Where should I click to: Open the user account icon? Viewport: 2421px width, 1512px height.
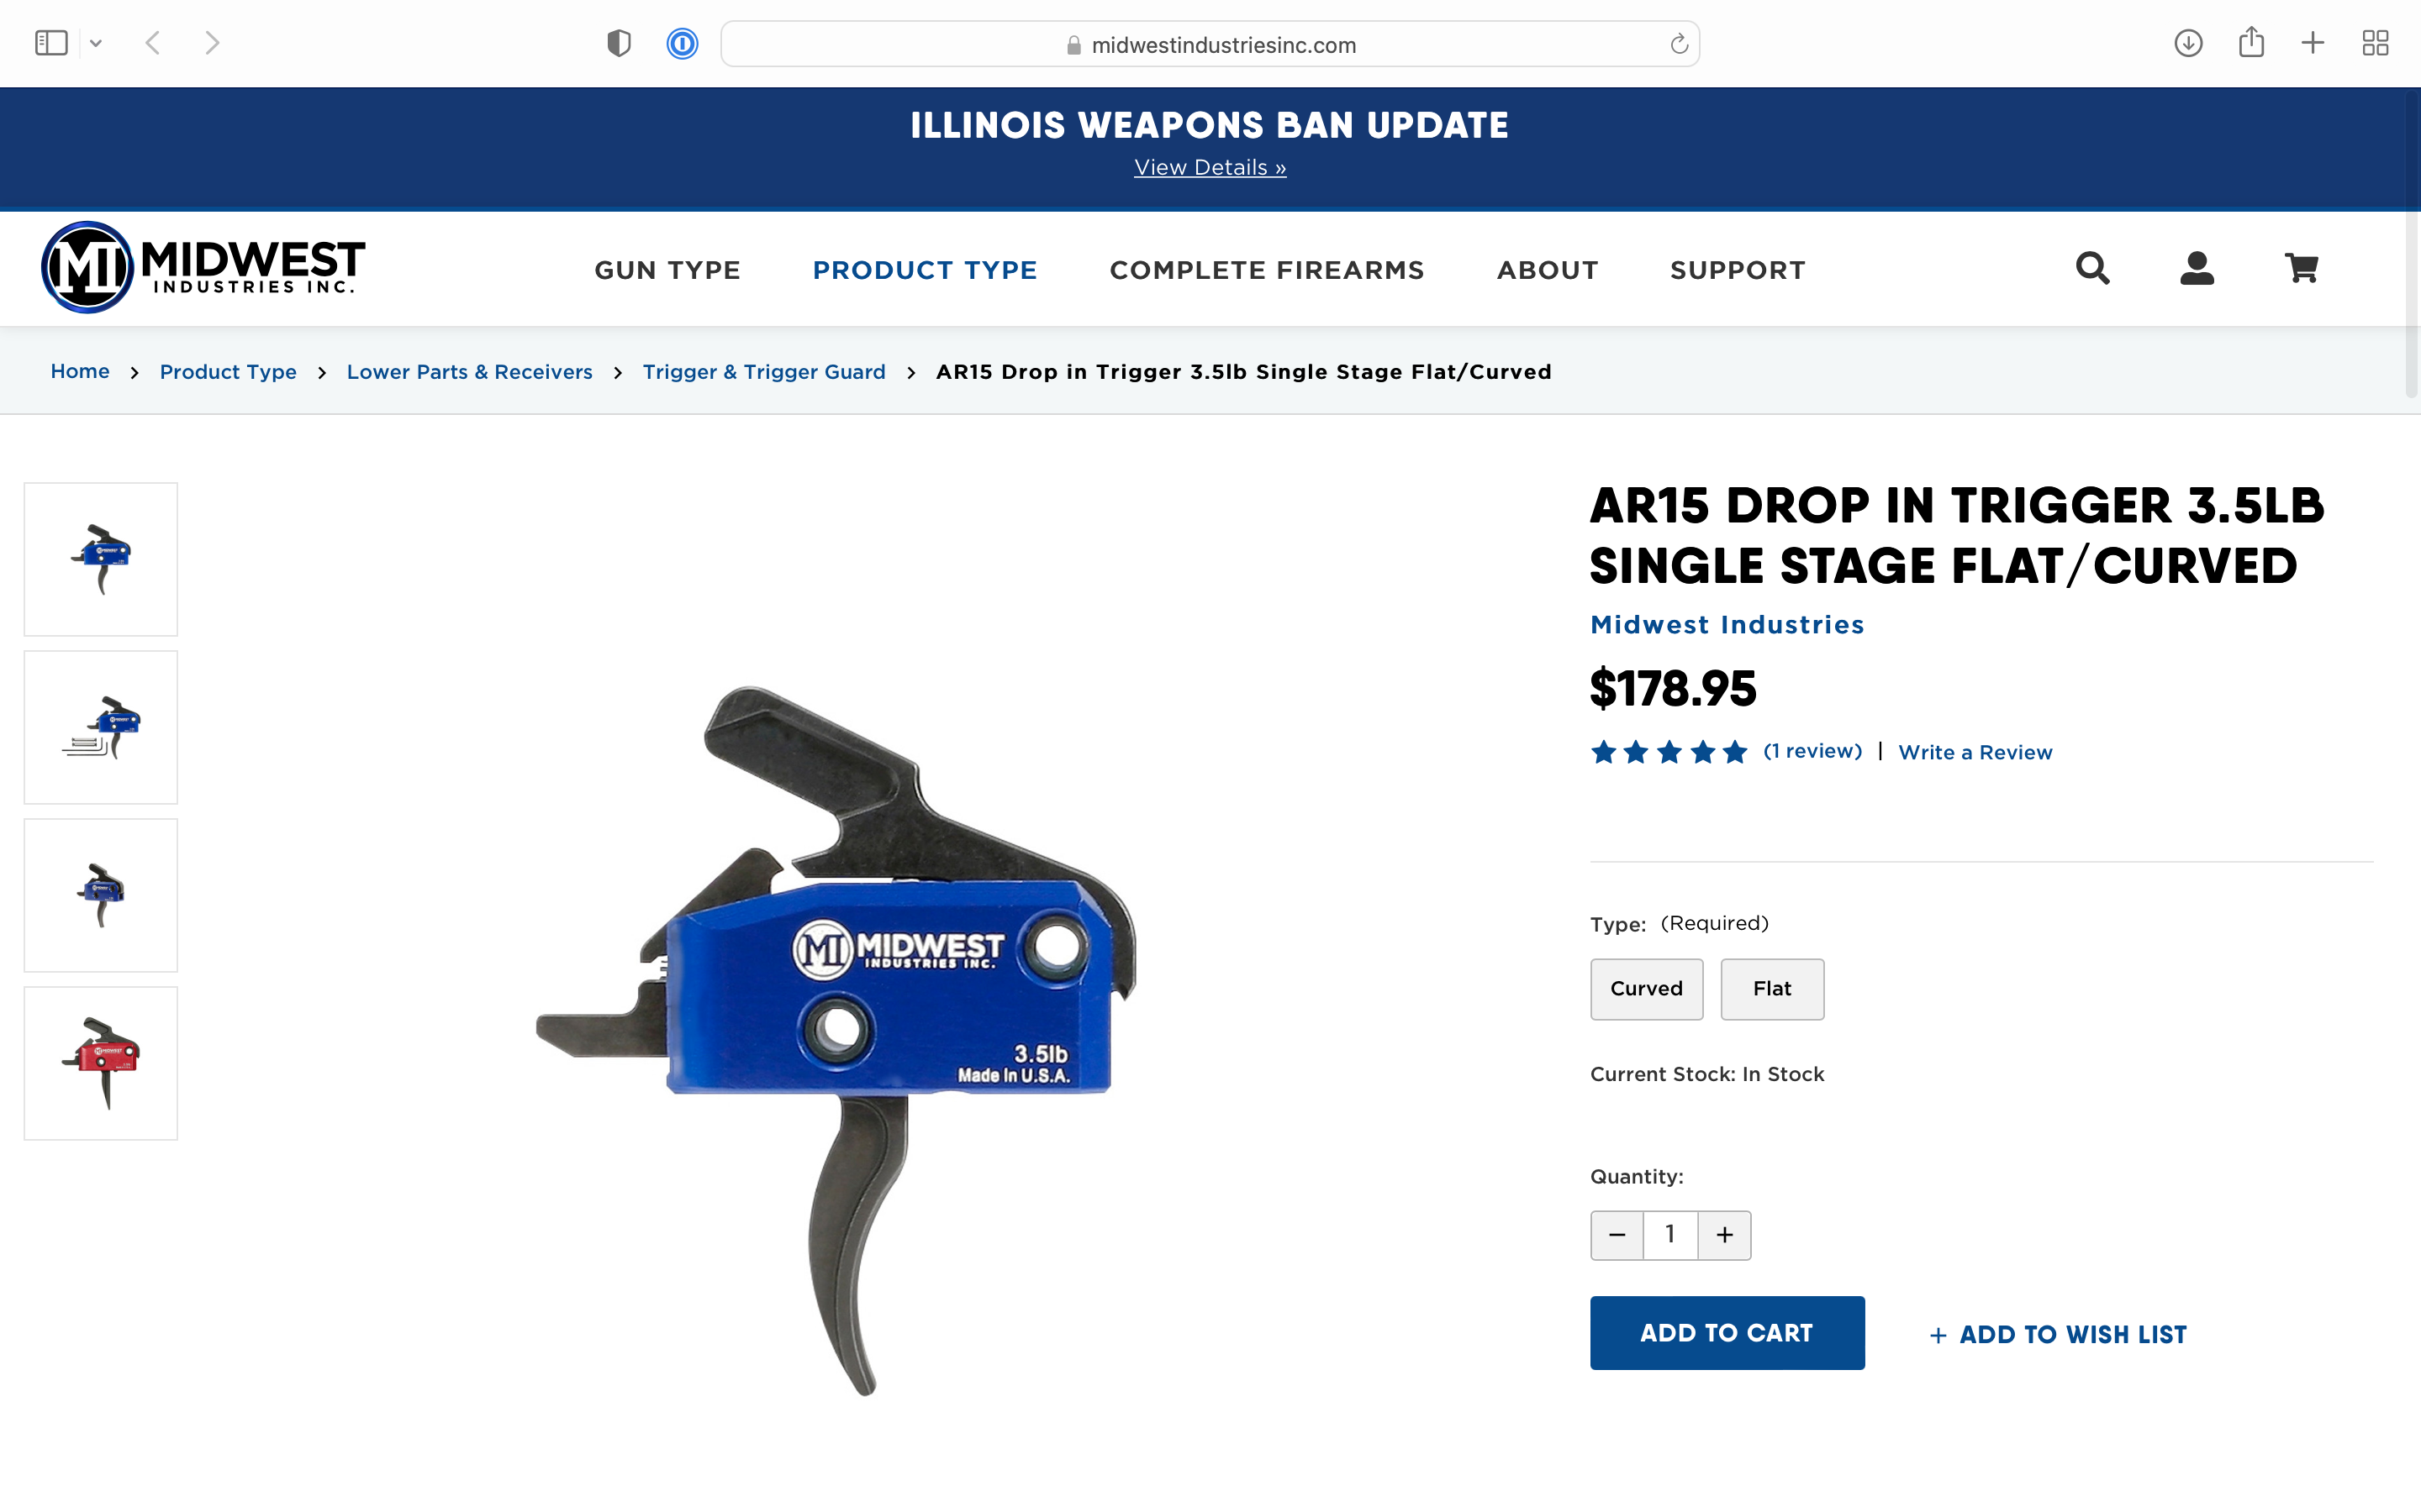2197,268
